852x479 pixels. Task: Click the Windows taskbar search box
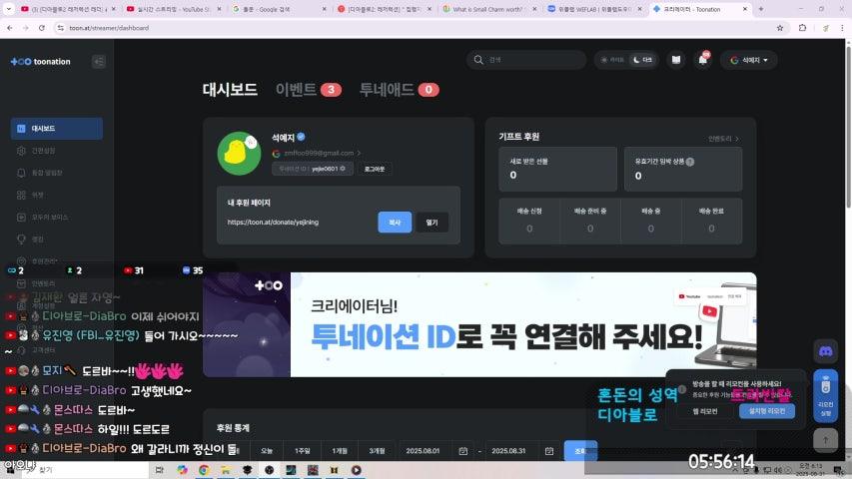click(84, 470)
